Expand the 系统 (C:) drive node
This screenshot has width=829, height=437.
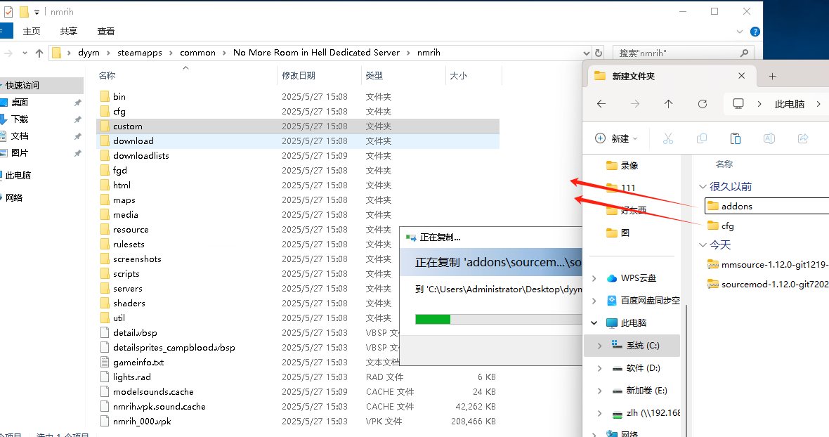pos(599,346)
